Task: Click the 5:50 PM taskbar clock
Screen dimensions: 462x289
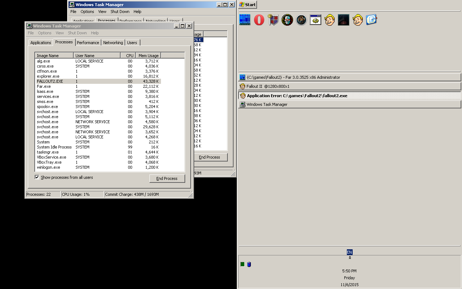Action: [349, 271]
